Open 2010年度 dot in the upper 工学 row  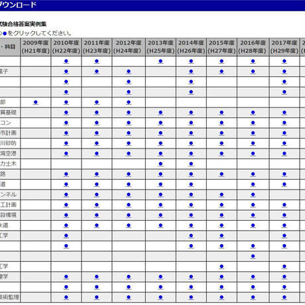tap(66, 236)
